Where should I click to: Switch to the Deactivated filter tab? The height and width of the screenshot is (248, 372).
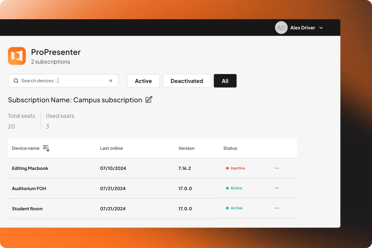coord(187,81)
